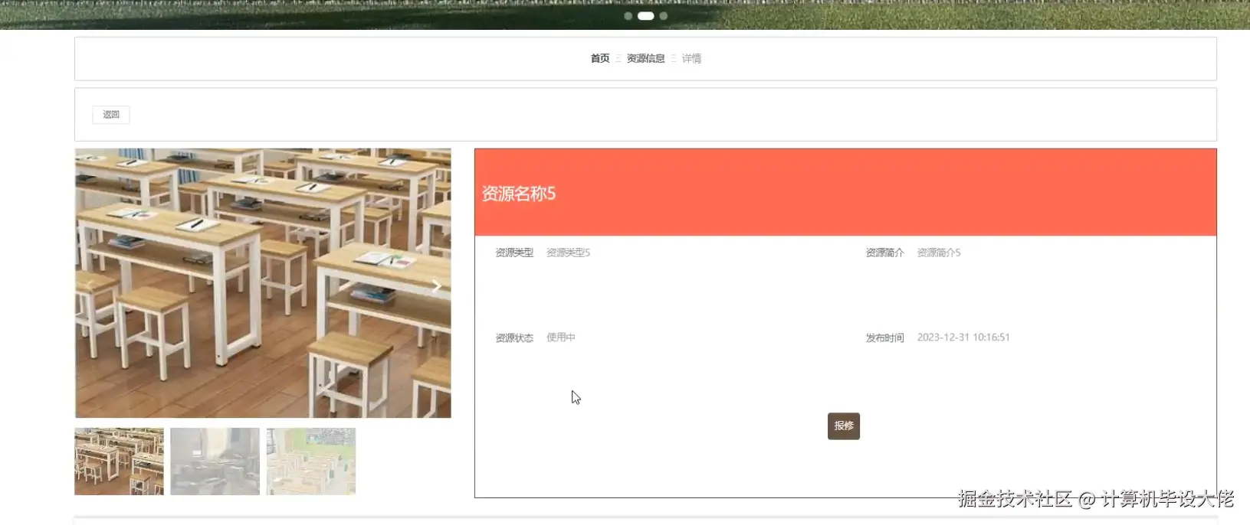The height and width of the screenshot is (525, 1250).
Task: Show previous classroom image with left arrow
Action: click(x=90, y=285)
